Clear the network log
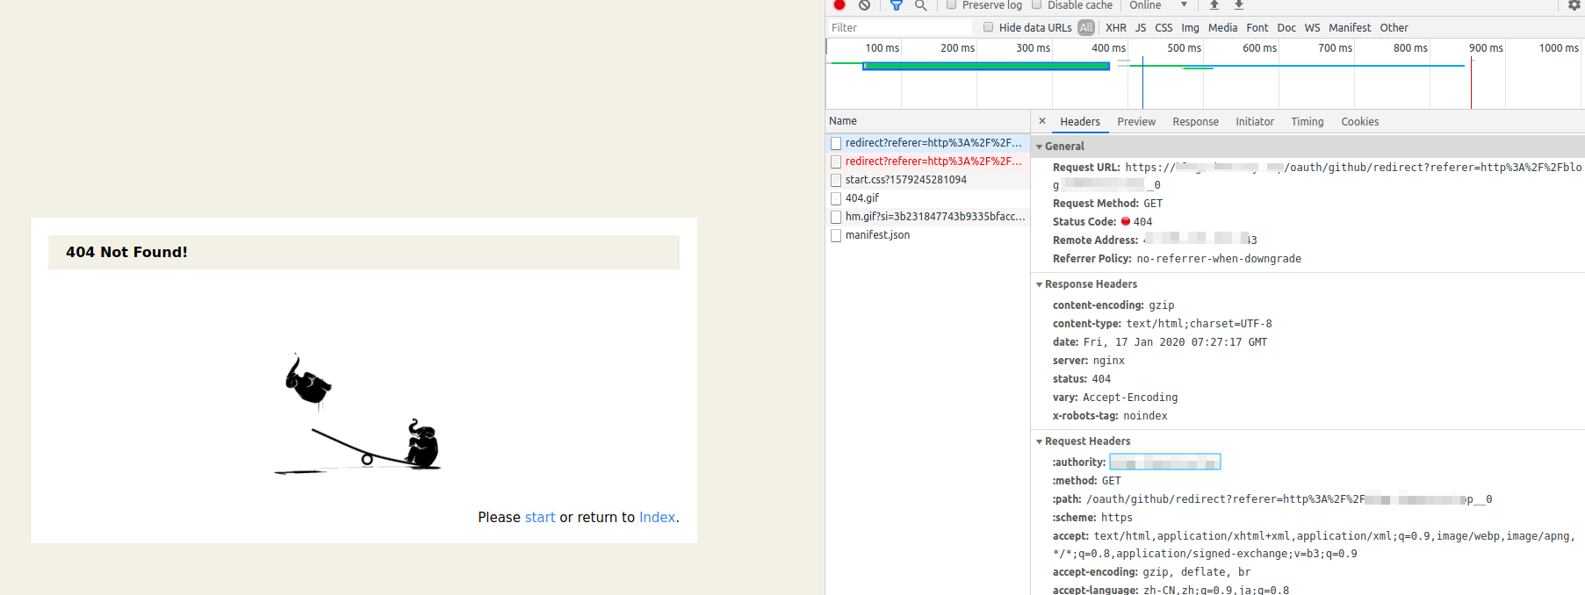 coord(864,5)
